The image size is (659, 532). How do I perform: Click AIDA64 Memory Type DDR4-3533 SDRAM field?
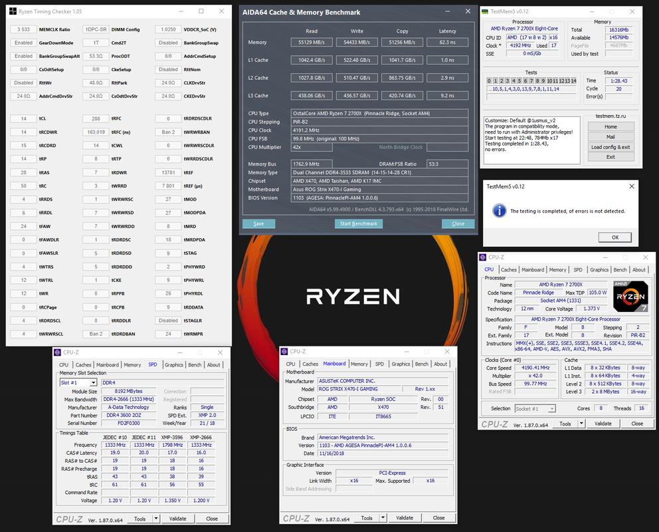(379, 172)
